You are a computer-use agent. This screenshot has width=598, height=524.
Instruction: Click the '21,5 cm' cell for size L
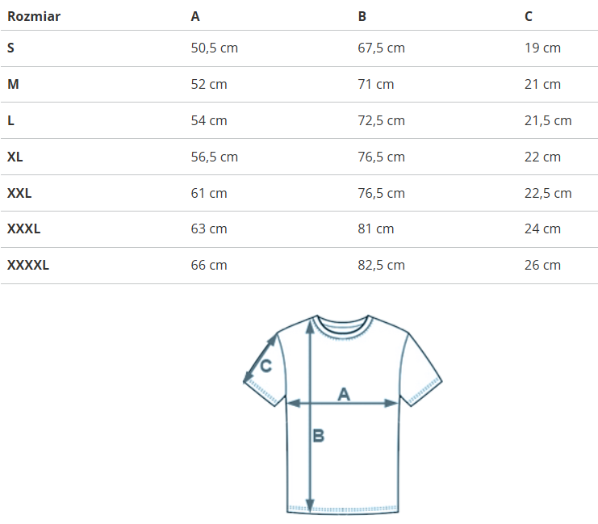(x=548, y=120)
